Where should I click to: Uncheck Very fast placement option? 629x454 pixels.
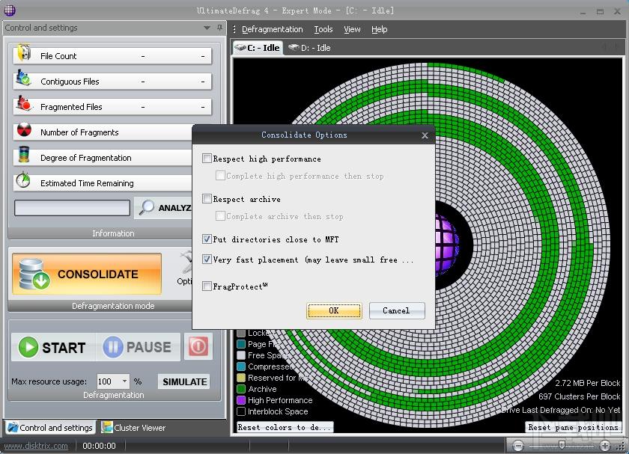[x=207, y=260]
